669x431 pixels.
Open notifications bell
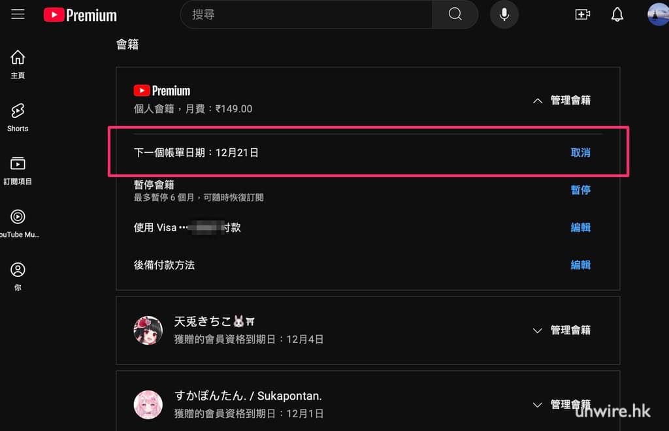click(x=617, y=14)
